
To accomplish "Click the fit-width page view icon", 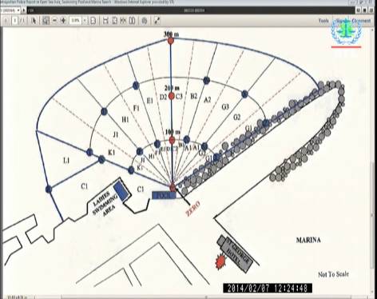I will click(105, 21).
